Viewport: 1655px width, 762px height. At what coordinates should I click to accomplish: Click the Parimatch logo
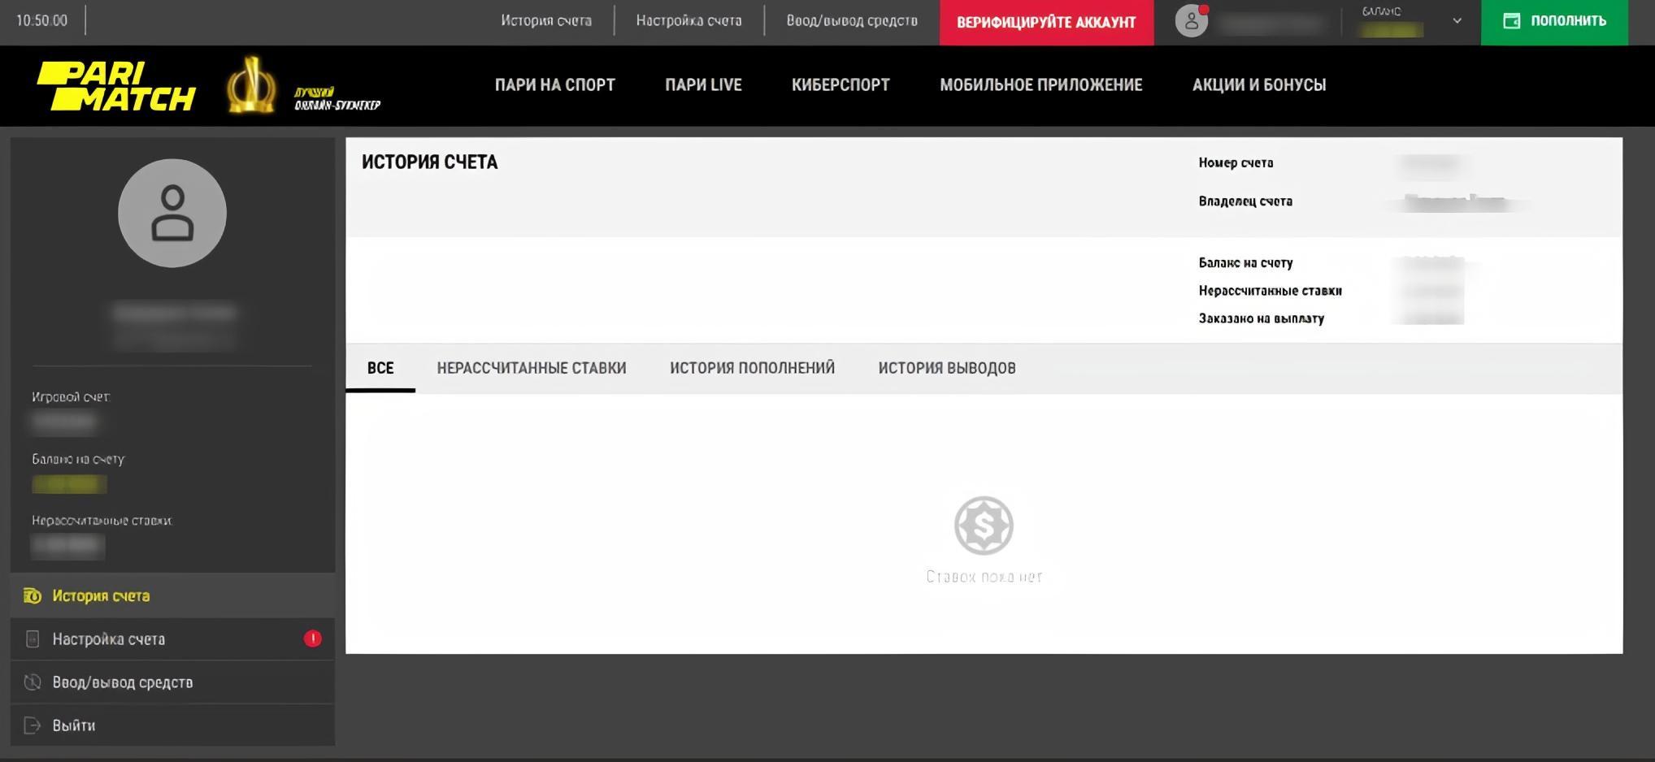[116, 87]
